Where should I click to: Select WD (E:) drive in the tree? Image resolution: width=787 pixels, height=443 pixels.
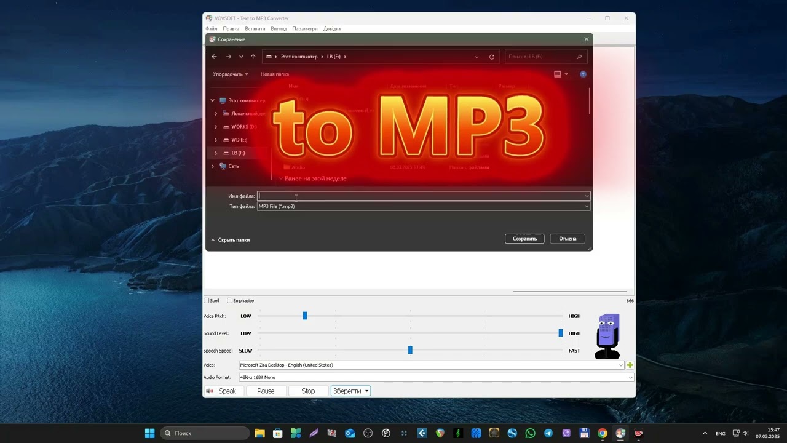tap(239, 140)
